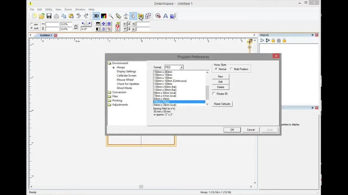Open the Help menu
This screenshot has width=348, height=195.
91,9
